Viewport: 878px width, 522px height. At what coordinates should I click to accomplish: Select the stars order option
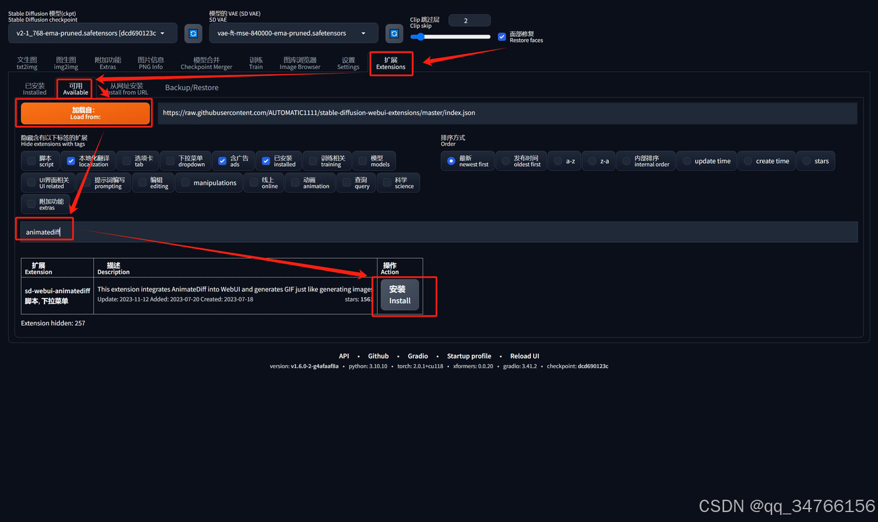[x=807, y=161]
